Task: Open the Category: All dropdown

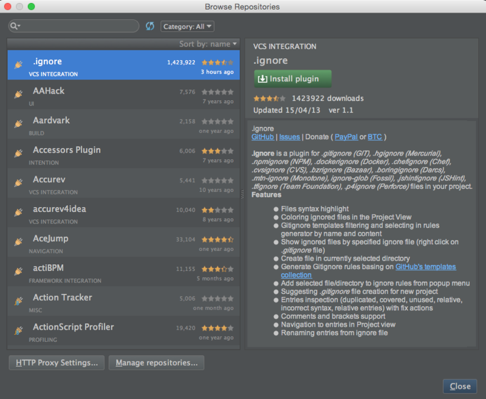Action: (187, 27)
